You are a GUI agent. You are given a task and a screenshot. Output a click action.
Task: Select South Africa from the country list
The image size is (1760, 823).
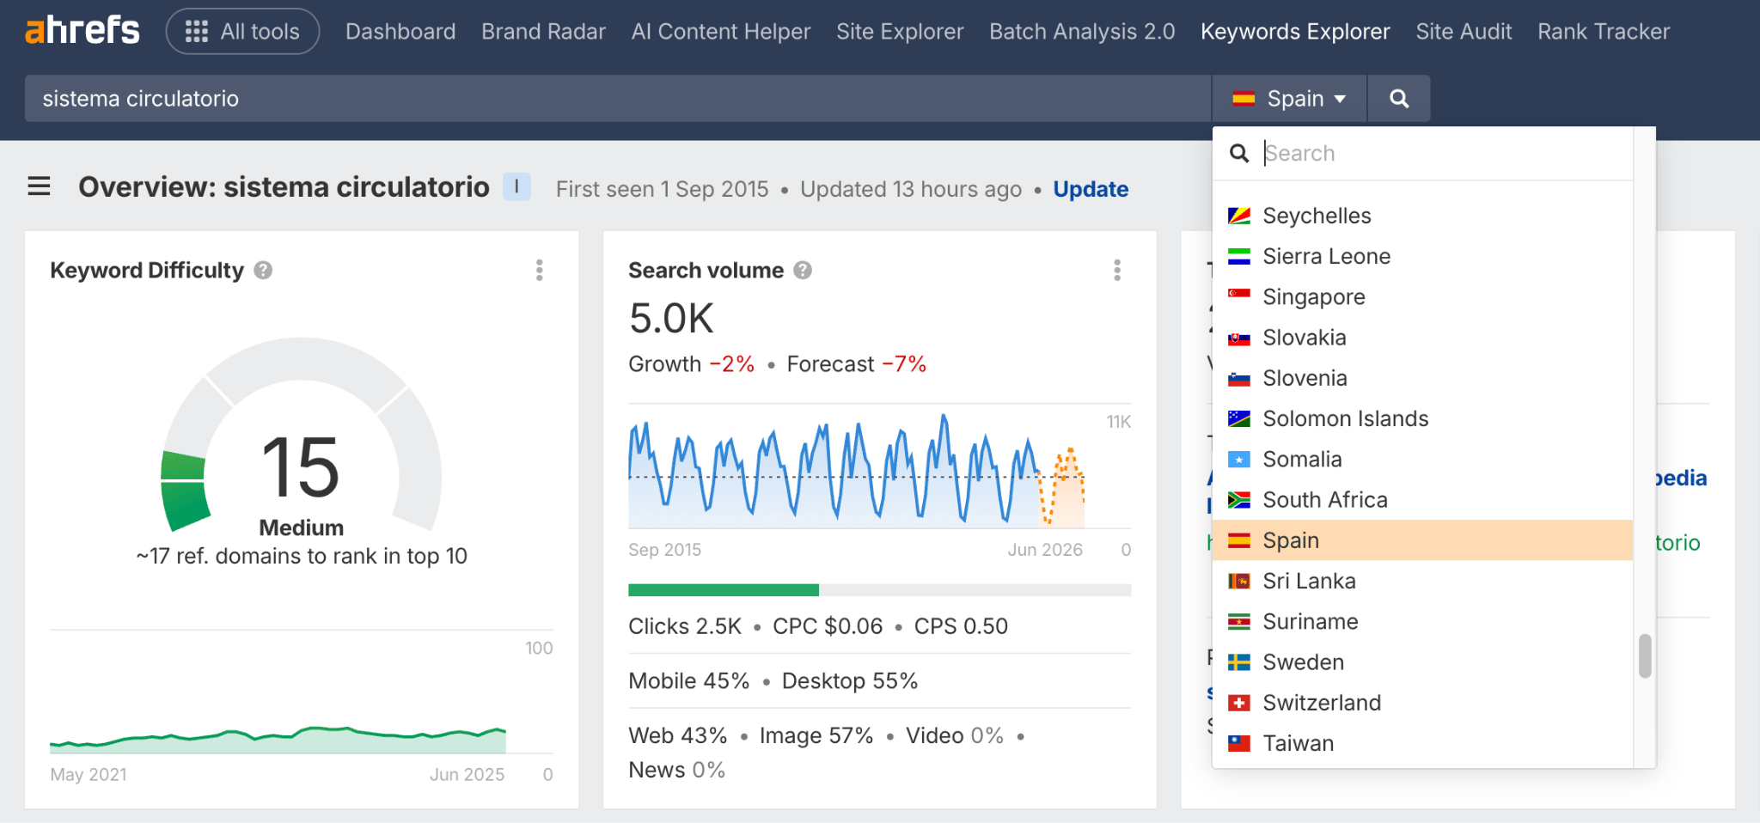[x=1324, y=499]
